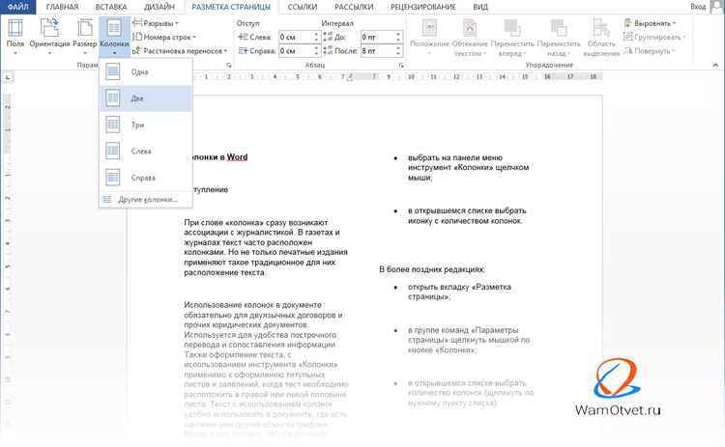Click the Обтекание текстом wrap button
Screen dimensions: 725x447
470,37
